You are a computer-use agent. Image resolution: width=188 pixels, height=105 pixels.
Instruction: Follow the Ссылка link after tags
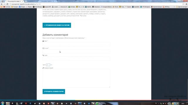pos(83,16)
